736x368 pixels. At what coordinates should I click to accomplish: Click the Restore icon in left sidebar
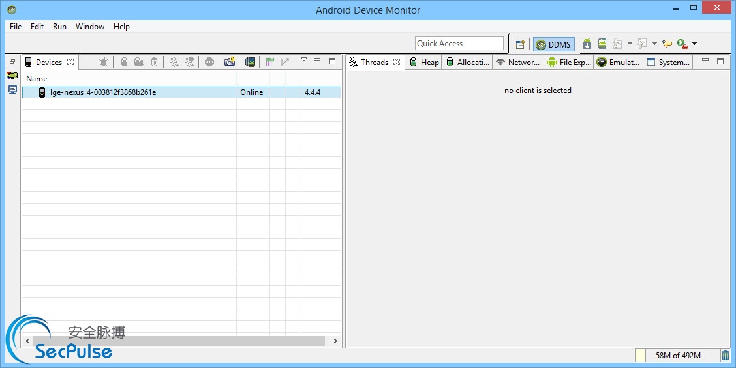pyautogui.click(x=12, y=61)
